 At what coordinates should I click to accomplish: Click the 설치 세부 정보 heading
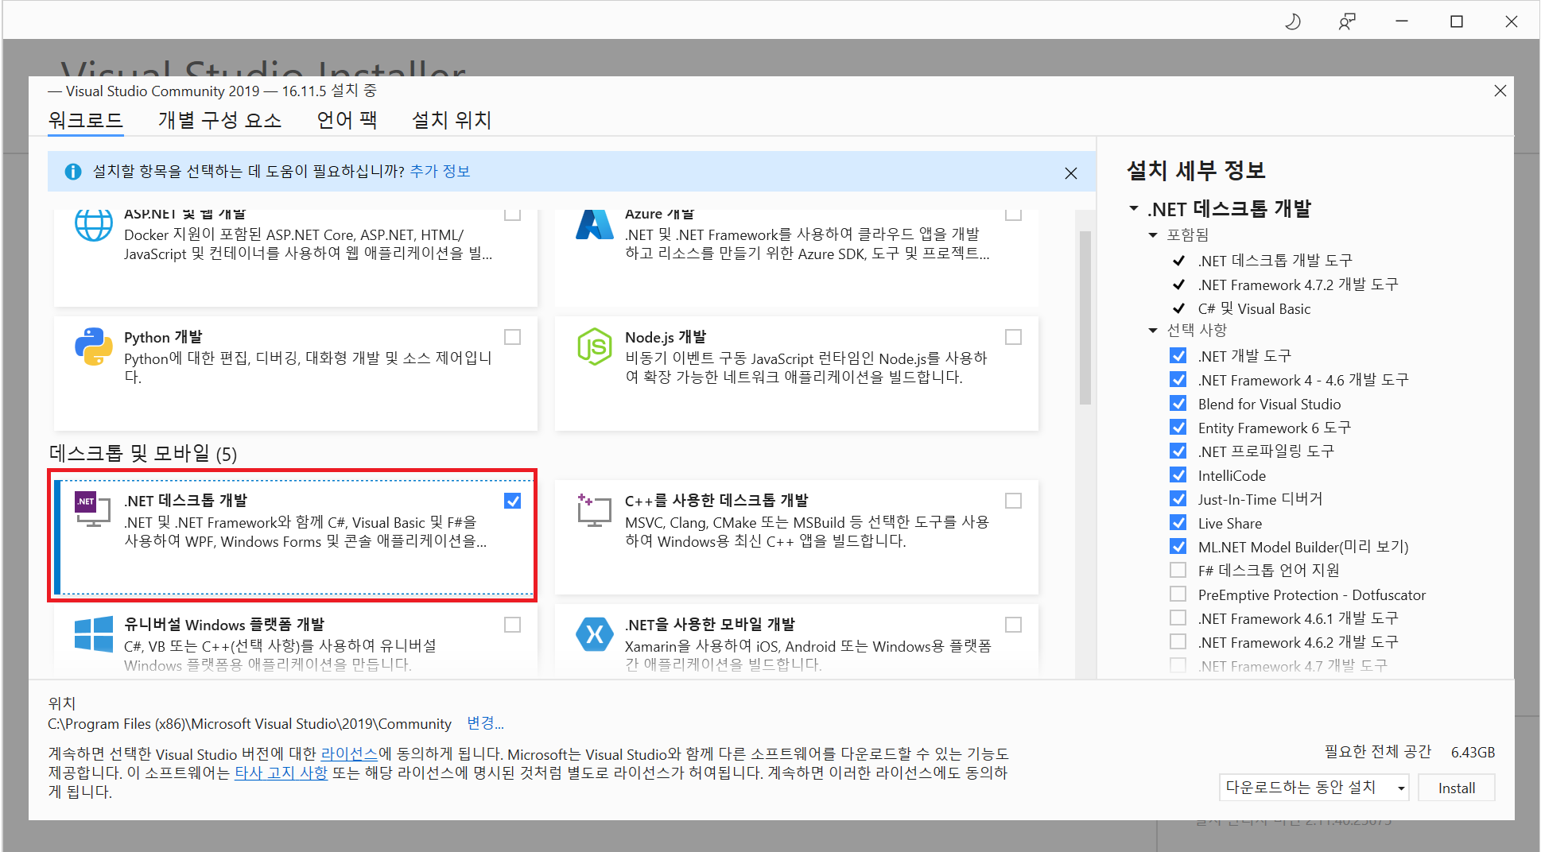[x=1196, y=170]
